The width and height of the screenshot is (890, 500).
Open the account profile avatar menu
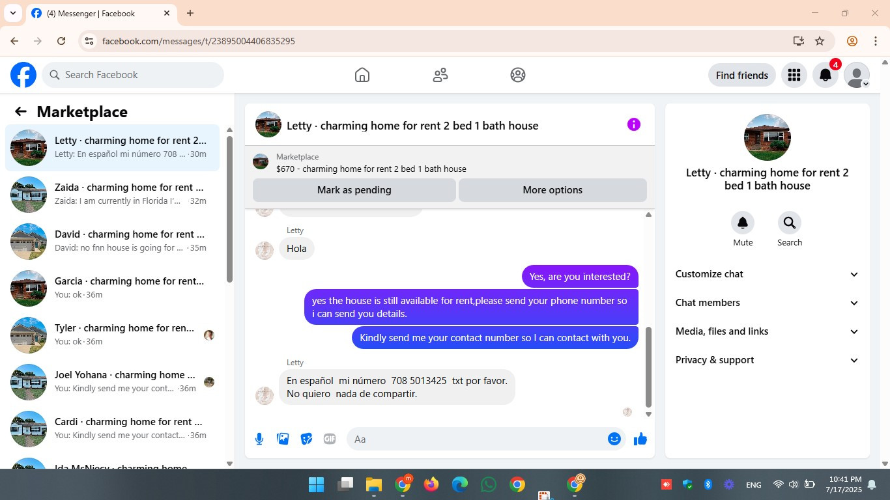857,75
